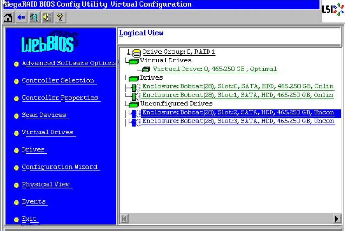
Task: Click the Virtual Drive 0 small drive icon
Action: [x=146, y=69]
